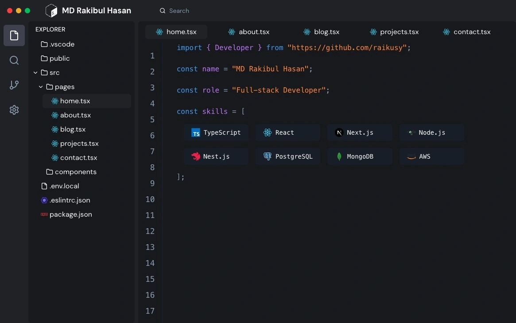The width and height of the screenshot is (516, 323).
Task: Expand the components folder
Action: tap(75, 172)
